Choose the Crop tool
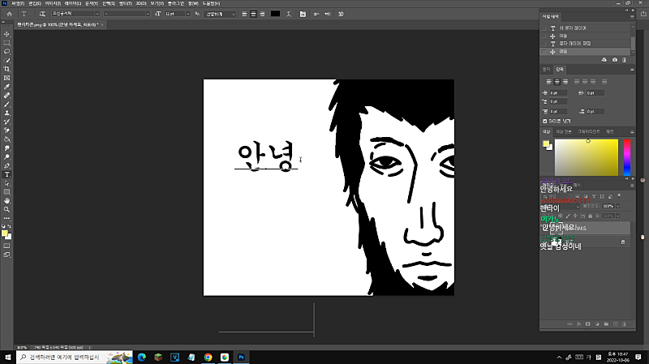Screen dimensions: 649x364 7,69
